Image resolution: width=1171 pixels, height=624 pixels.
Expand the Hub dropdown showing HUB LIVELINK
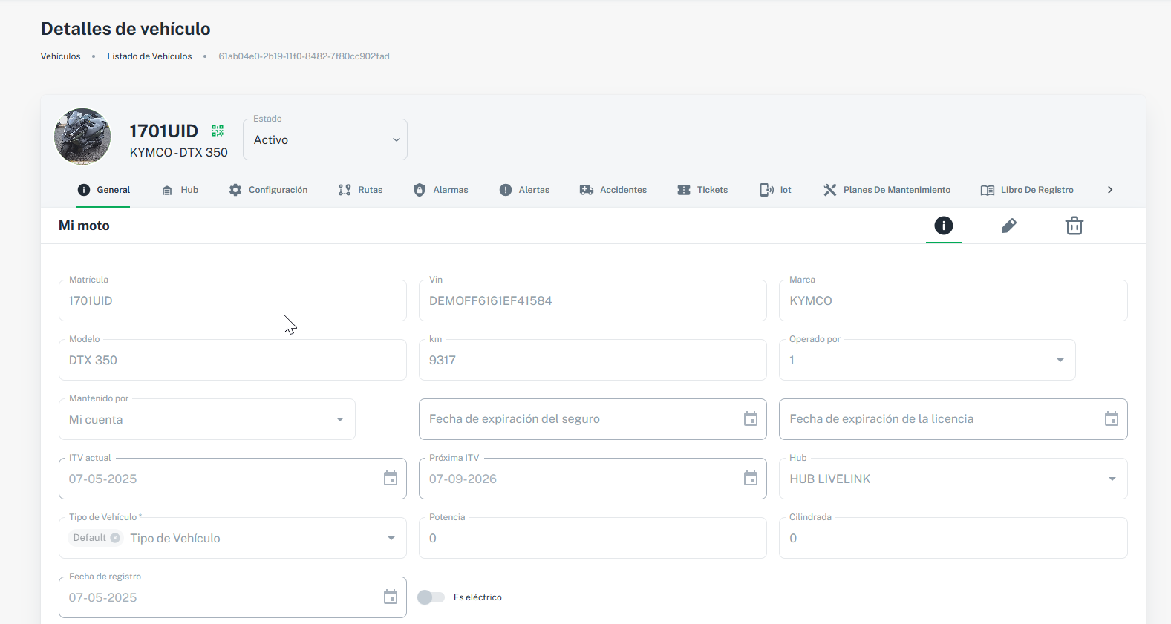point(1112,479)
